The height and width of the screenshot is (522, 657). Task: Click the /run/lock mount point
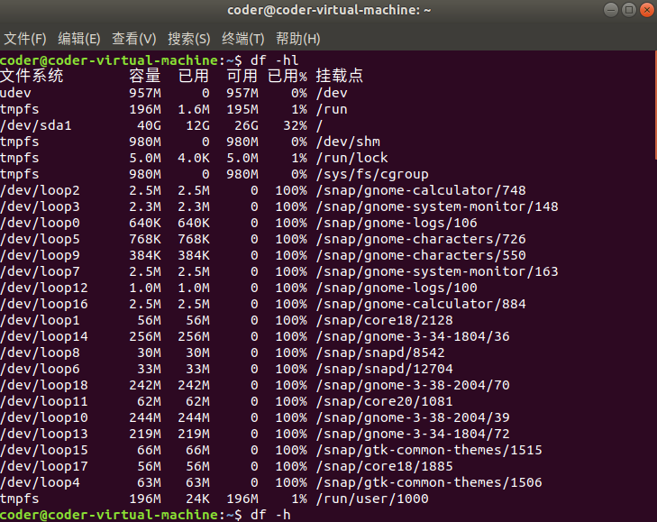click(352, 158)
